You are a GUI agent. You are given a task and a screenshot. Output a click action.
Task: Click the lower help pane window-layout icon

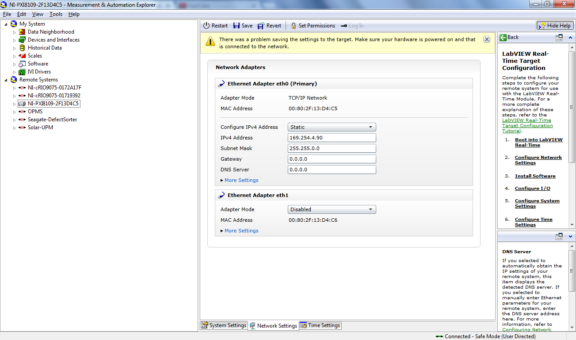pyautogui.click(x=559, y=236)
